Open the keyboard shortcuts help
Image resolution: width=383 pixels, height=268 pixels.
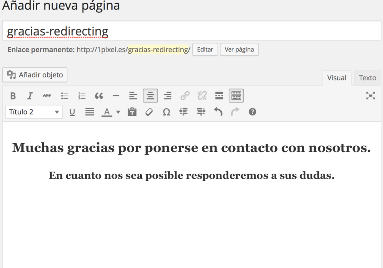coord(252,112)
